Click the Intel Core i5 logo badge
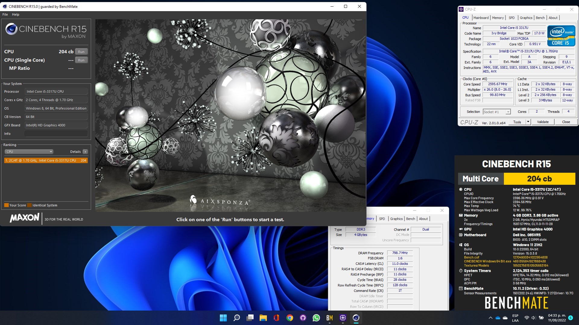579x325 pixels. click(561, 36)
